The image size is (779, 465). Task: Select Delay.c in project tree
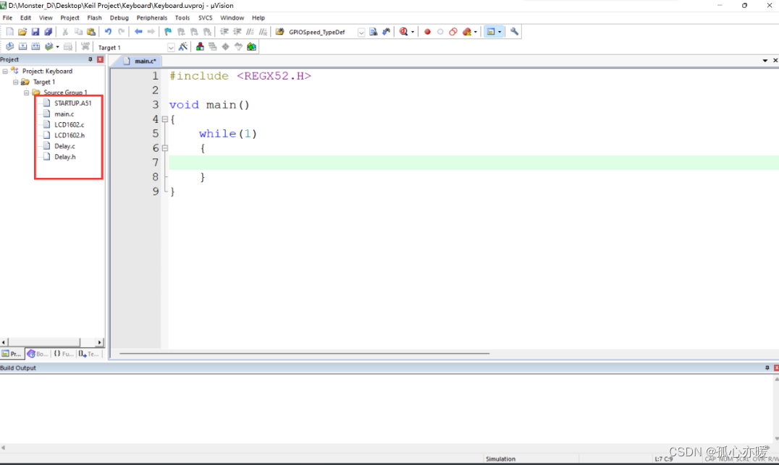pyautogui.click(x=64, y=146)
